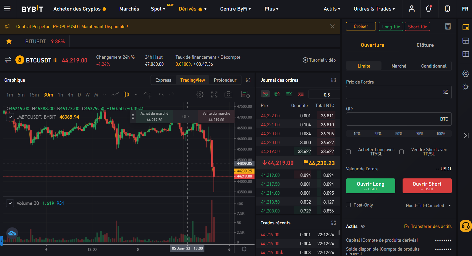Click the swap trading pair arrows icon
Screen dimensions: 472x256
tap(8, 60)
